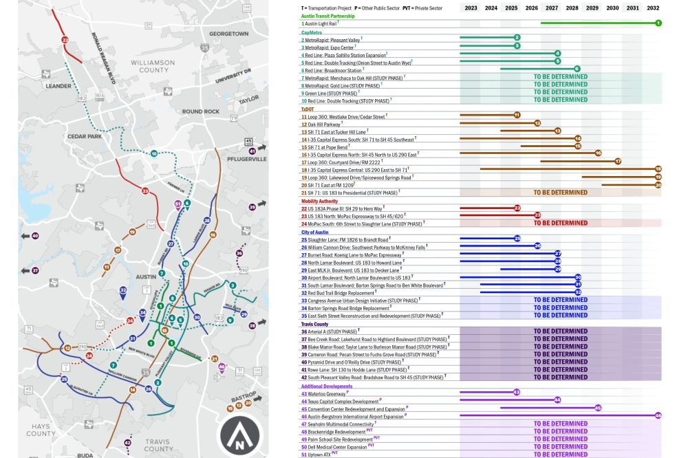Select timeline end marker 43 for Waterloo Greenway

(x=517, y=392)
